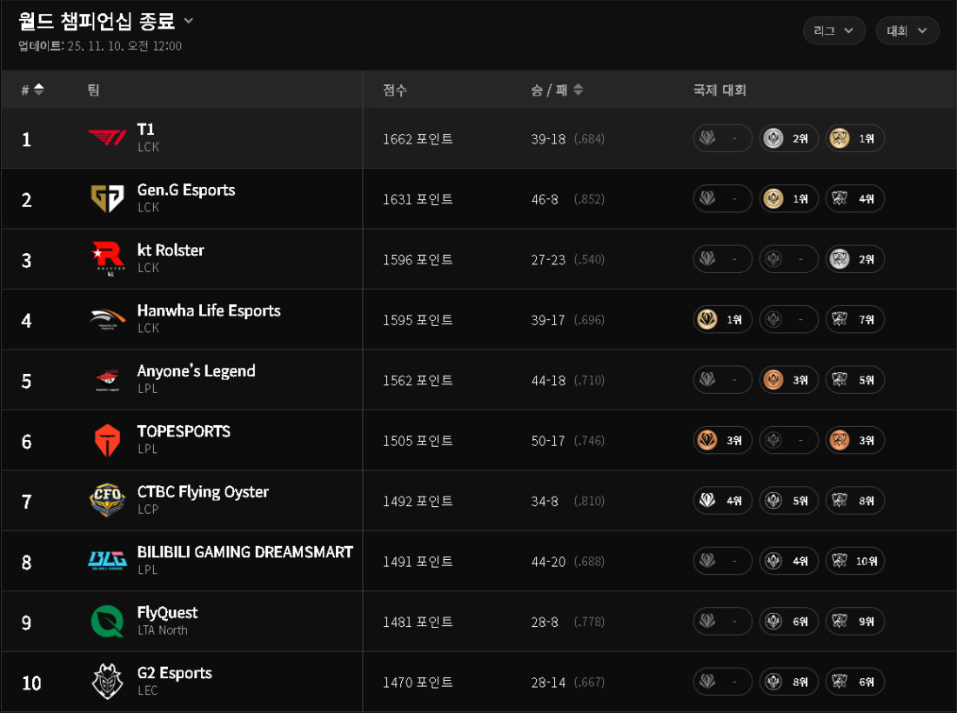Sort the table by 승 / 패 column
The image size is (957, 713).
tap(557, 90)
